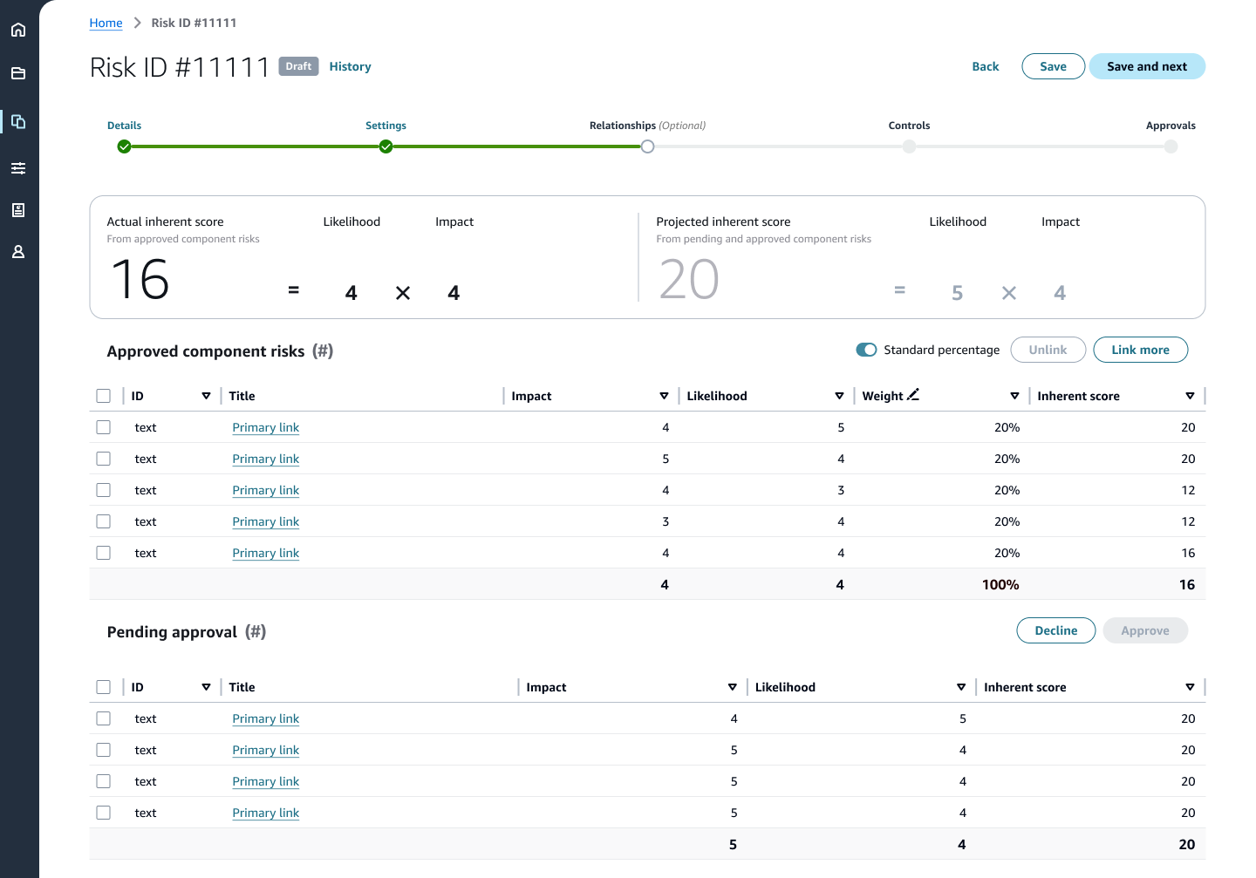Open the Likelihood column sort arrow in approved risks
Image resolution: width=1256 pixels, height=878 pixels.
coord(839,396)
